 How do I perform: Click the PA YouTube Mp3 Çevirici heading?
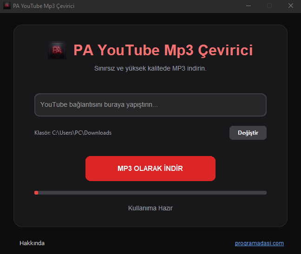click(163, 50)
